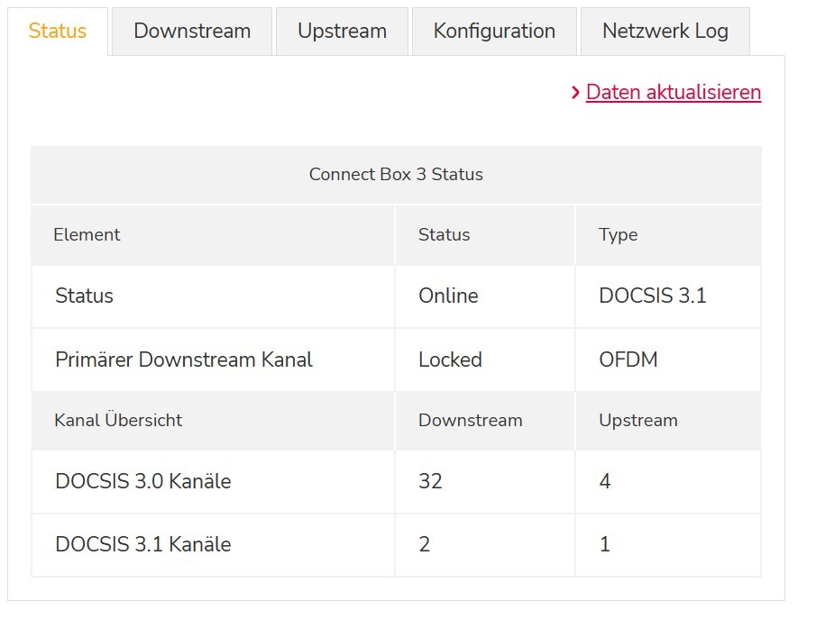Click the Online status value
816x619 pixels.
click(x=448, y=296)
